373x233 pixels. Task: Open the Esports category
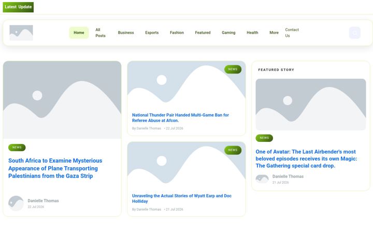click(152, 33)
